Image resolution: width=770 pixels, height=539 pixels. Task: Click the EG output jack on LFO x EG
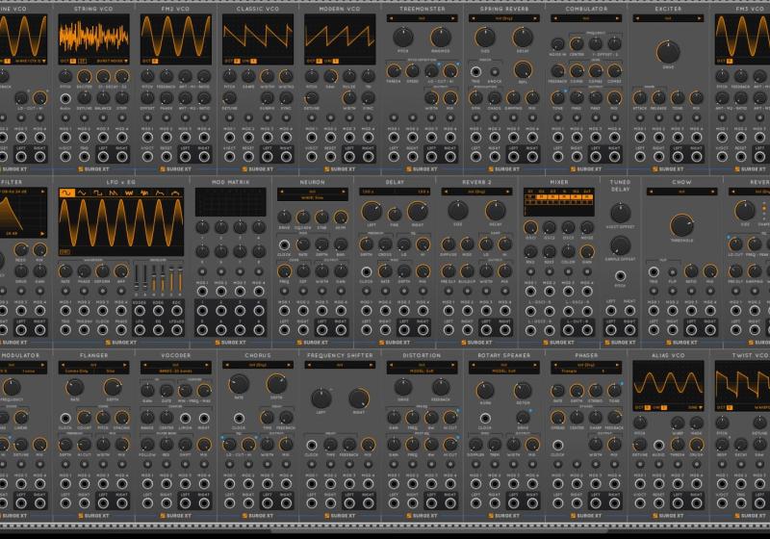click(x=158, y=330)
